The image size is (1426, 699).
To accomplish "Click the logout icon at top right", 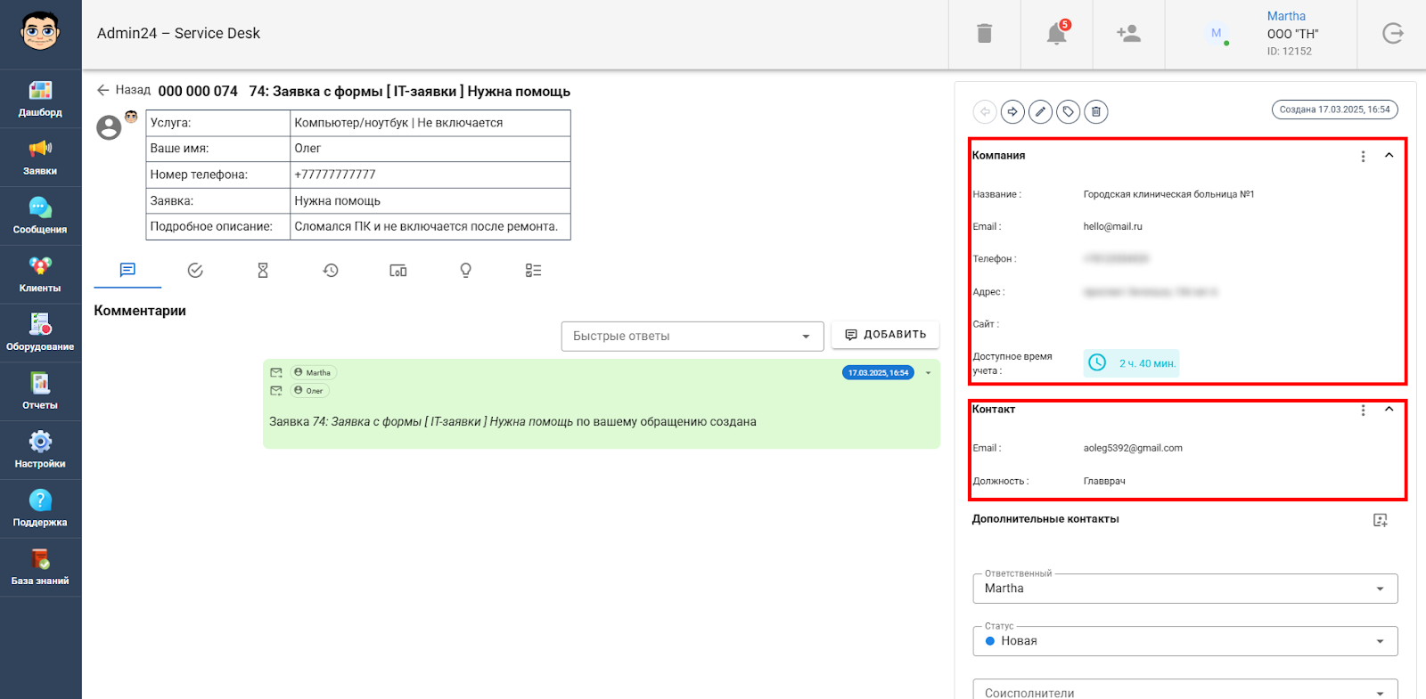I will click(x=1392, y=34).
